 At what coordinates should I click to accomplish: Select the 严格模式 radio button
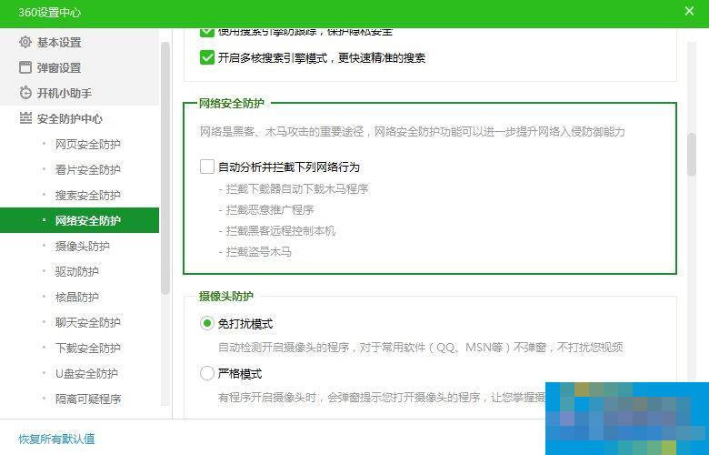tap(207, 373)
